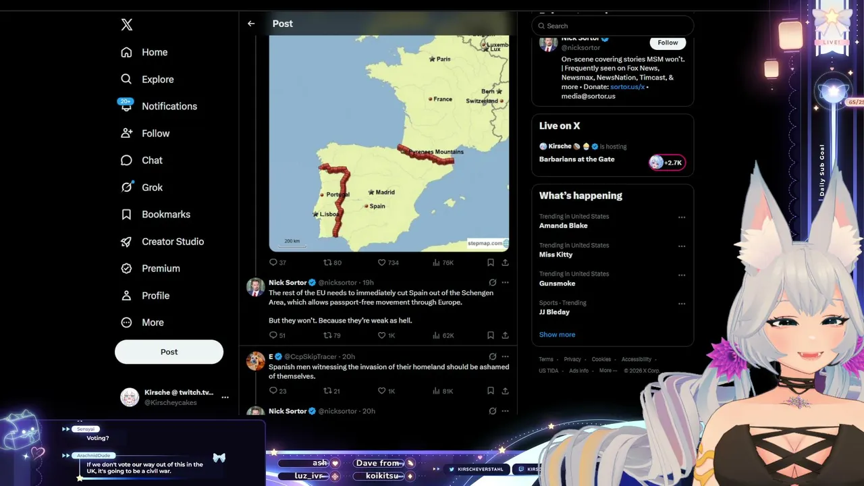Viewport: 864px width, 486px height.
Task: Open more options on Schengen post
Action: pyautogui.click(x=505, y=283)
